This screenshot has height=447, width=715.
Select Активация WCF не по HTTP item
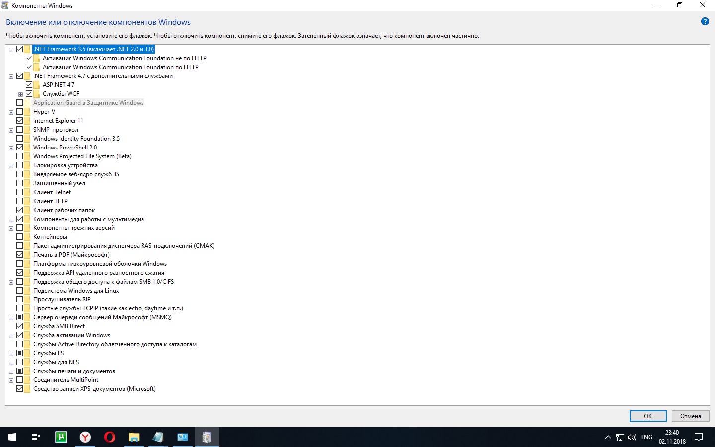click(125, 58)
